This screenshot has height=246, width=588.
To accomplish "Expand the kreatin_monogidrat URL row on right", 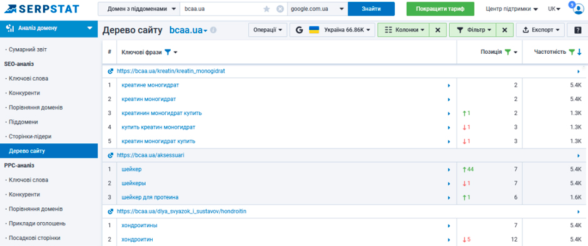I will click(x=579, y=71).
